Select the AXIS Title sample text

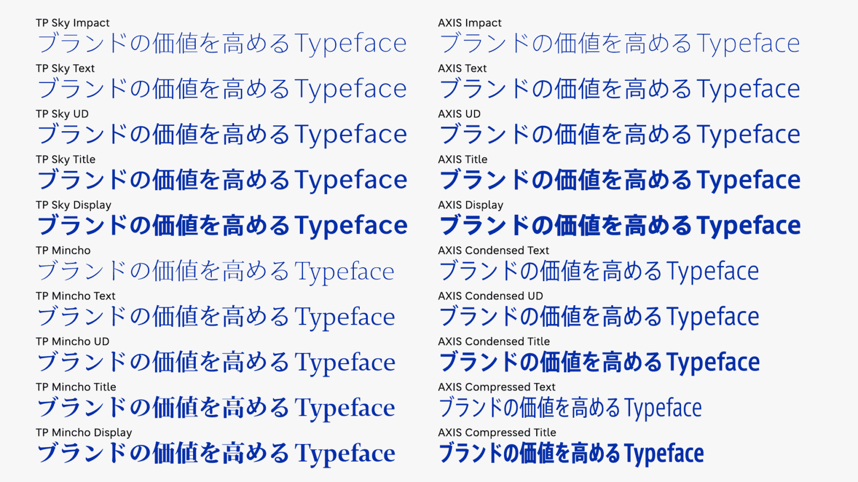(x=619, y=180)
